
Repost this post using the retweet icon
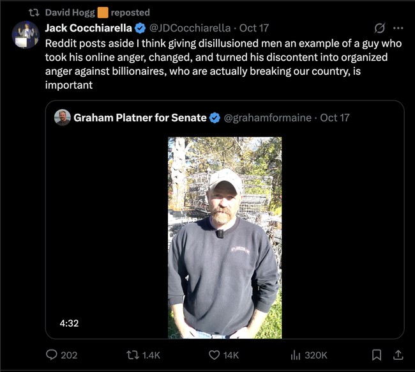point(132,355)
